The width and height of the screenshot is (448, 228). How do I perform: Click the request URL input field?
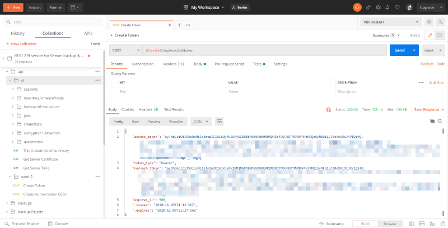click(x=263, y=50)
